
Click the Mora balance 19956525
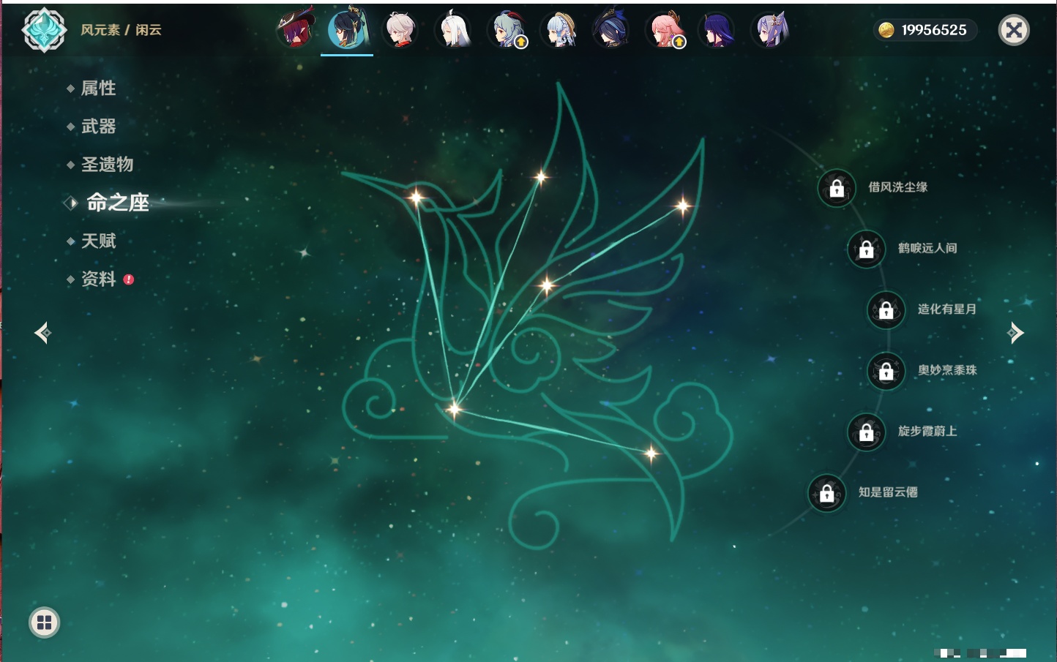934,30
